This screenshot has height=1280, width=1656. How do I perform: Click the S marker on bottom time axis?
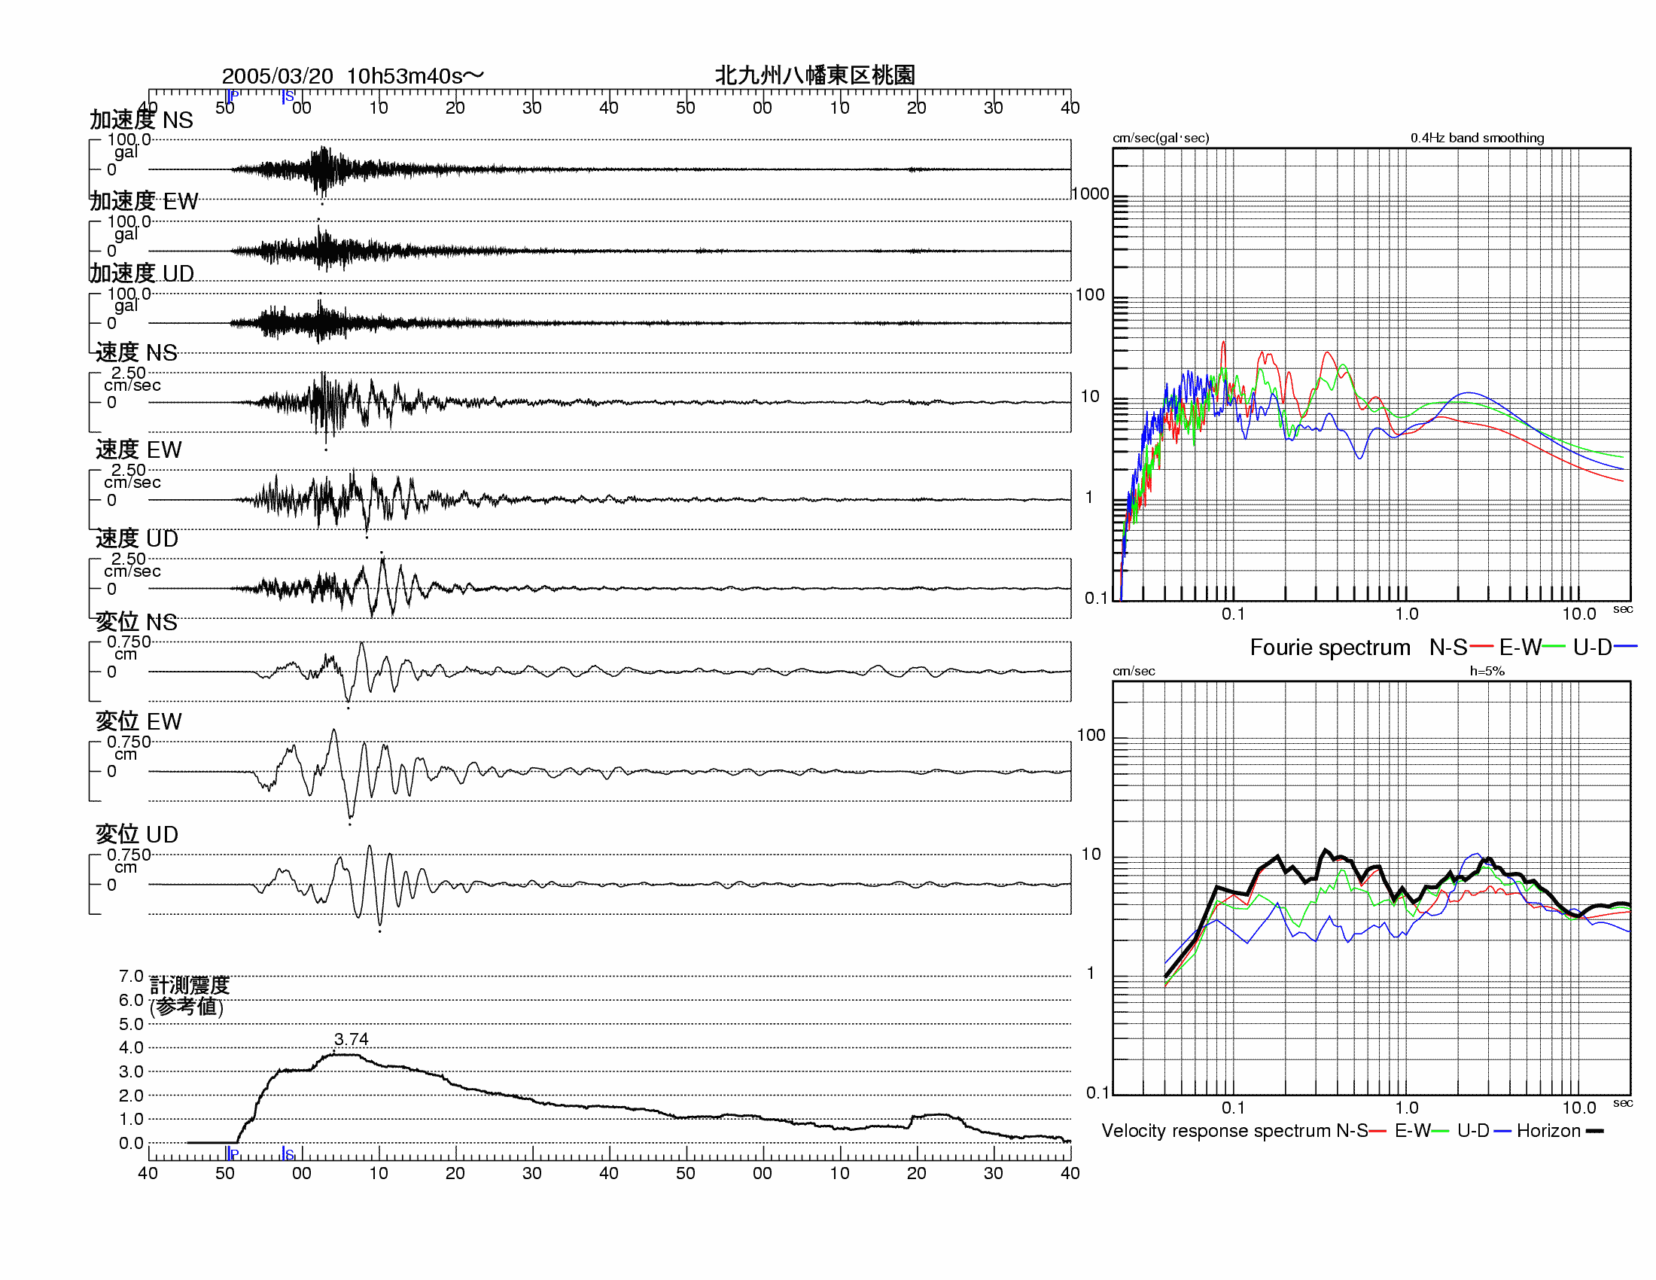coord(288,1154)
